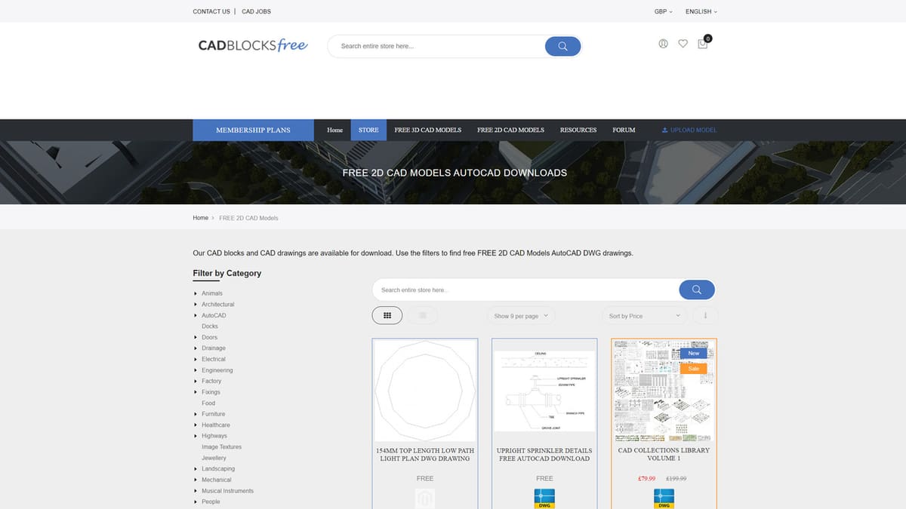Open the Resources menu item
Image resolution: width=906 pixels, height=509 pixels.
(578, 130)
